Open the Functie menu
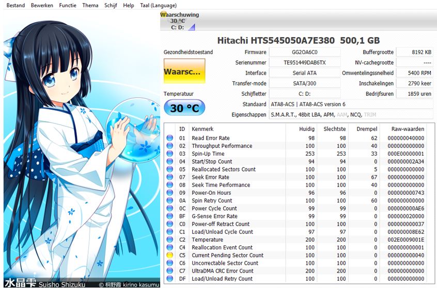This screenshot has height=288, width=437. click(68, 5)
